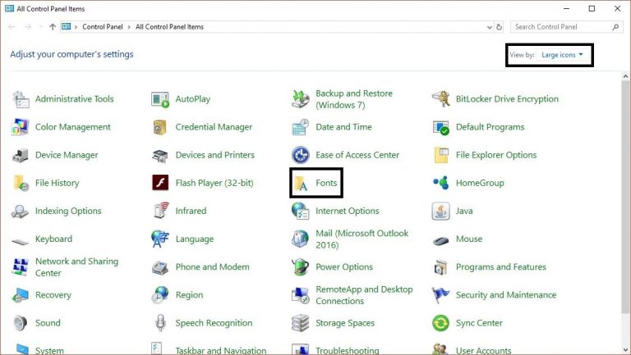Viewport: 631px width, 355px height.
Task: Open the Mail (Microsoft Outlook 2016) icon
Action: click(300, 239)
